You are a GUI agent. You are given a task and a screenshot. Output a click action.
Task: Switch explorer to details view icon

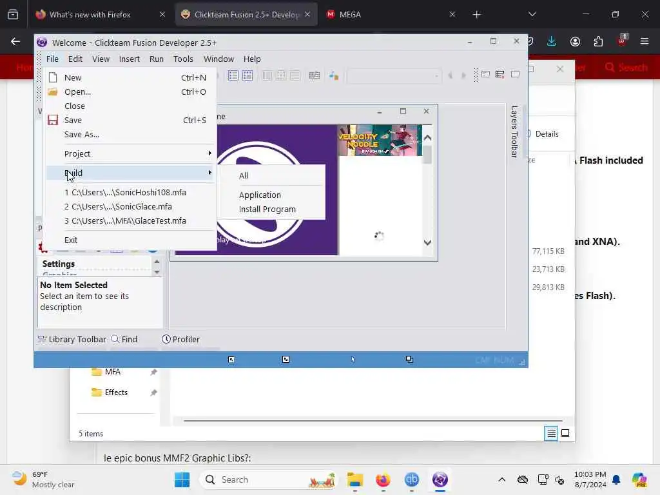click(551, 433)
